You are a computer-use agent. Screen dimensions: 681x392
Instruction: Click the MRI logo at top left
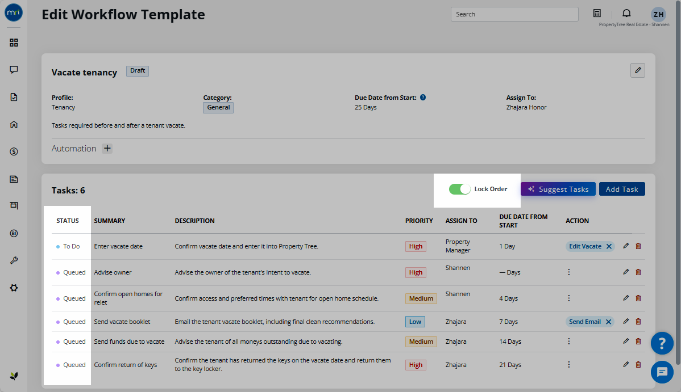(x=14, y=12)
